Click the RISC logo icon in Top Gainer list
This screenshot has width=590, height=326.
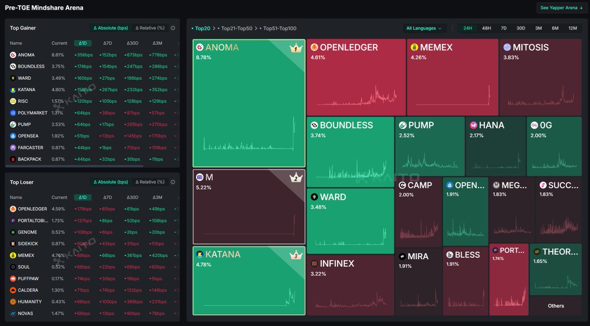click(13, 101)
